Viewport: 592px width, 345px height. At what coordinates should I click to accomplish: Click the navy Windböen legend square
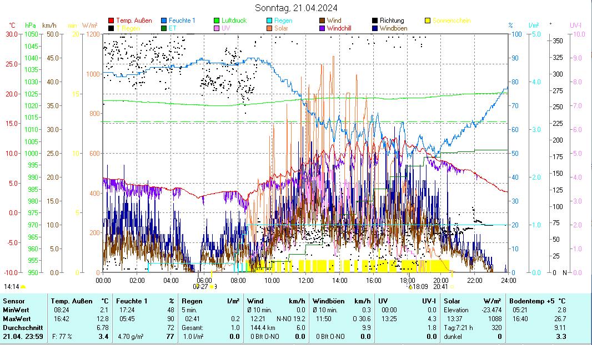[375, 28]
